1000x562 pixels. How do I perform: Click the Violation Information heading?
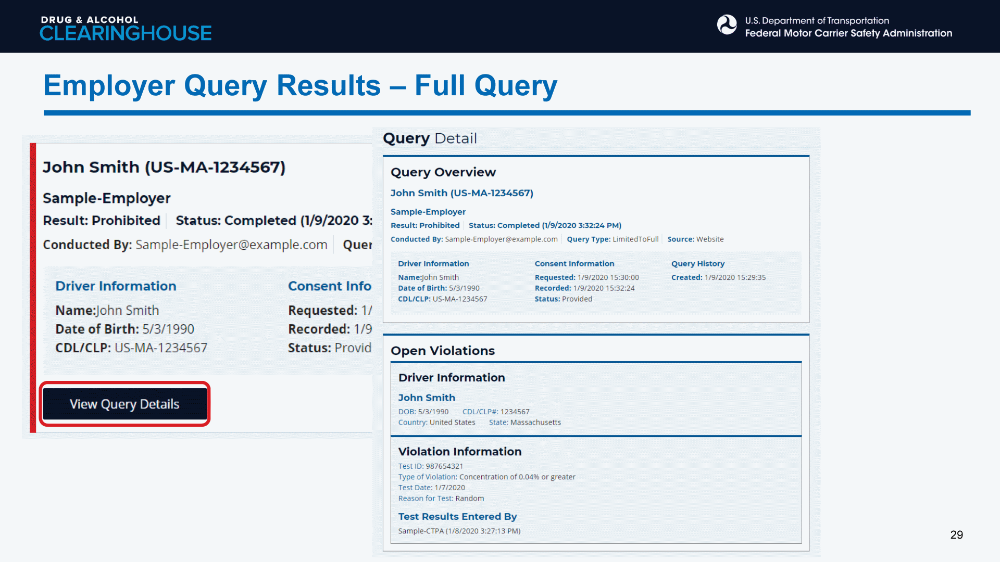[459, 452]
